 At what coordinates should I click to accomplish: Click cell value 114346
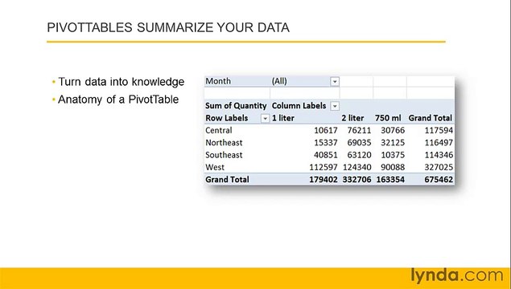pos(439,155)
